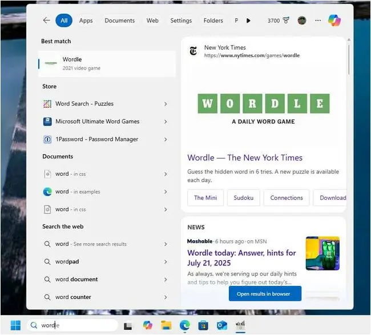This screenshot has width=371, height=335.
Task: Expand chevron for See more search results
Action: click(166, 244)
